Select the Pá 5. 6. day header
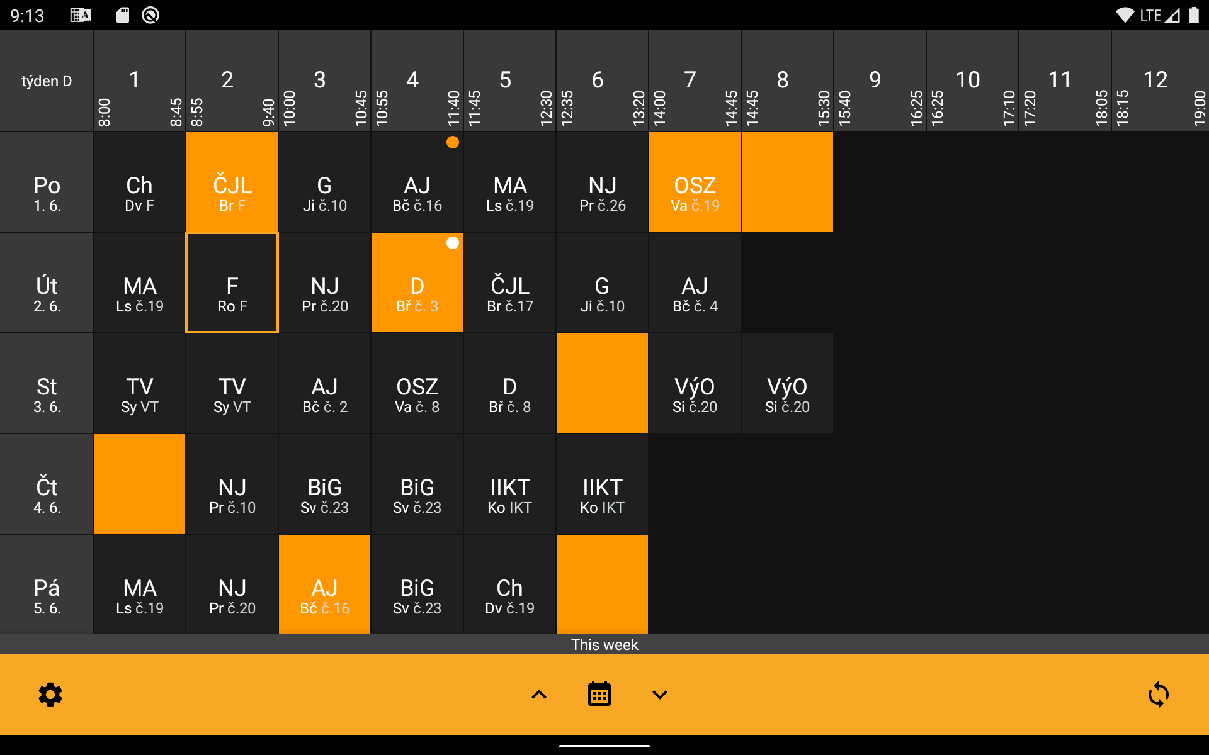 click(47, 584)
